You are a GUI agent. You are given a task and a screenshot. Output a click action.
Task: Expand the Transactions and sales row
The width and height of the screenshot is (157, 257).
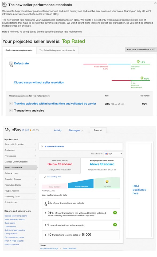[x=11, y=111]
